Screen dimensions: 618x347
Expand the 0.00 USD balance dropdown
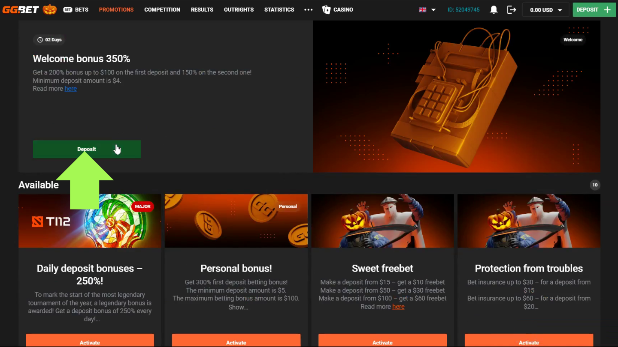point(546,10)
